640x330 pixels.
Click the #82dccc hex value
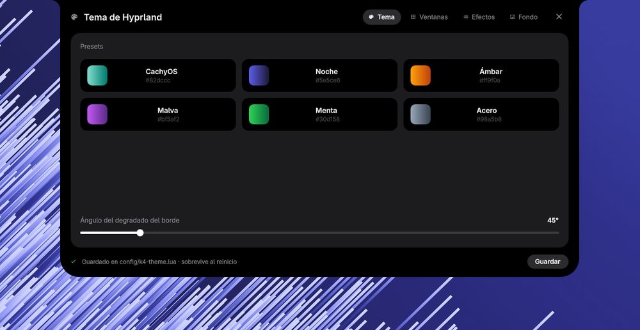coord(158,81)
